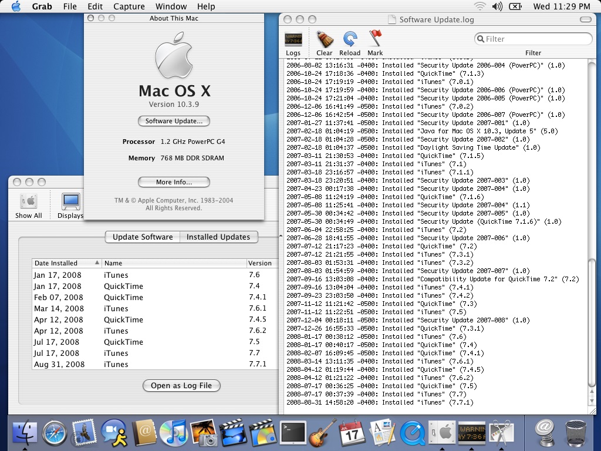This screenshot has width=601, height=451.
Task: Sort by the Name column header
Action: 174,263
